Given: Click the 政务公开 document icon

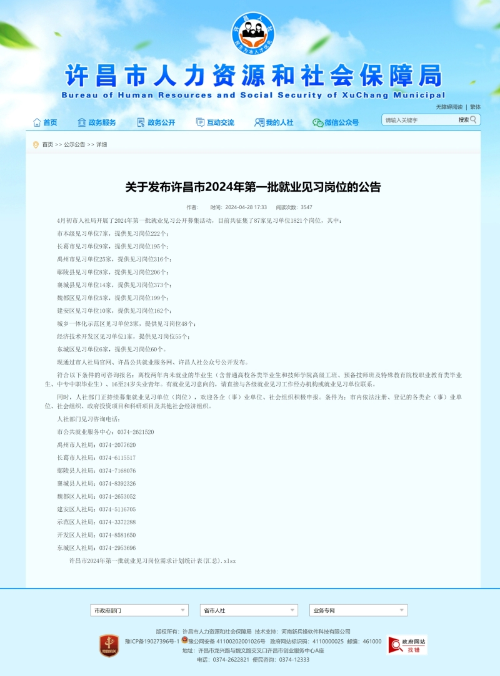Looking at the screenshot, I should click(141, 122).
